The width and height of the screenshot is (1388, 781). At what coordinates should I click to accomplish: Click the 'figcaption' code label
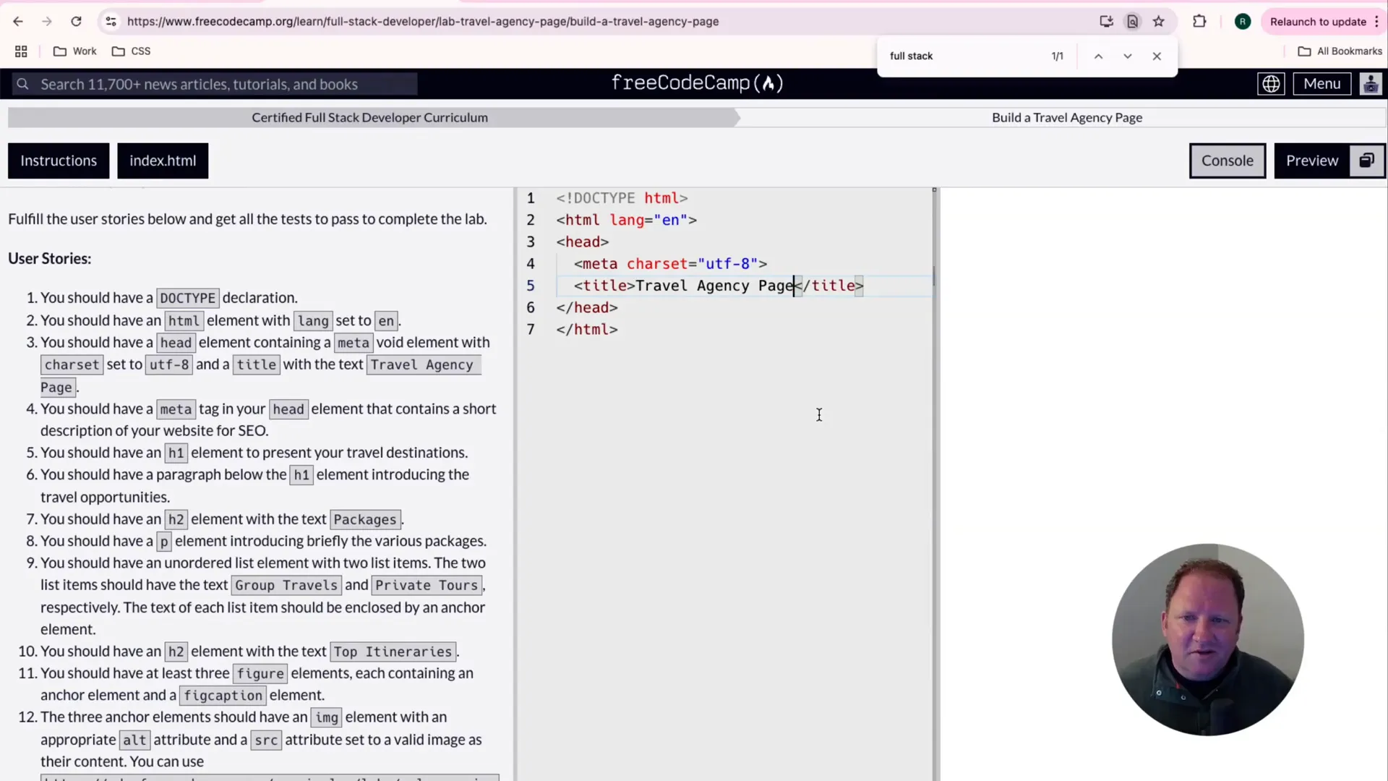click(223, 696)
